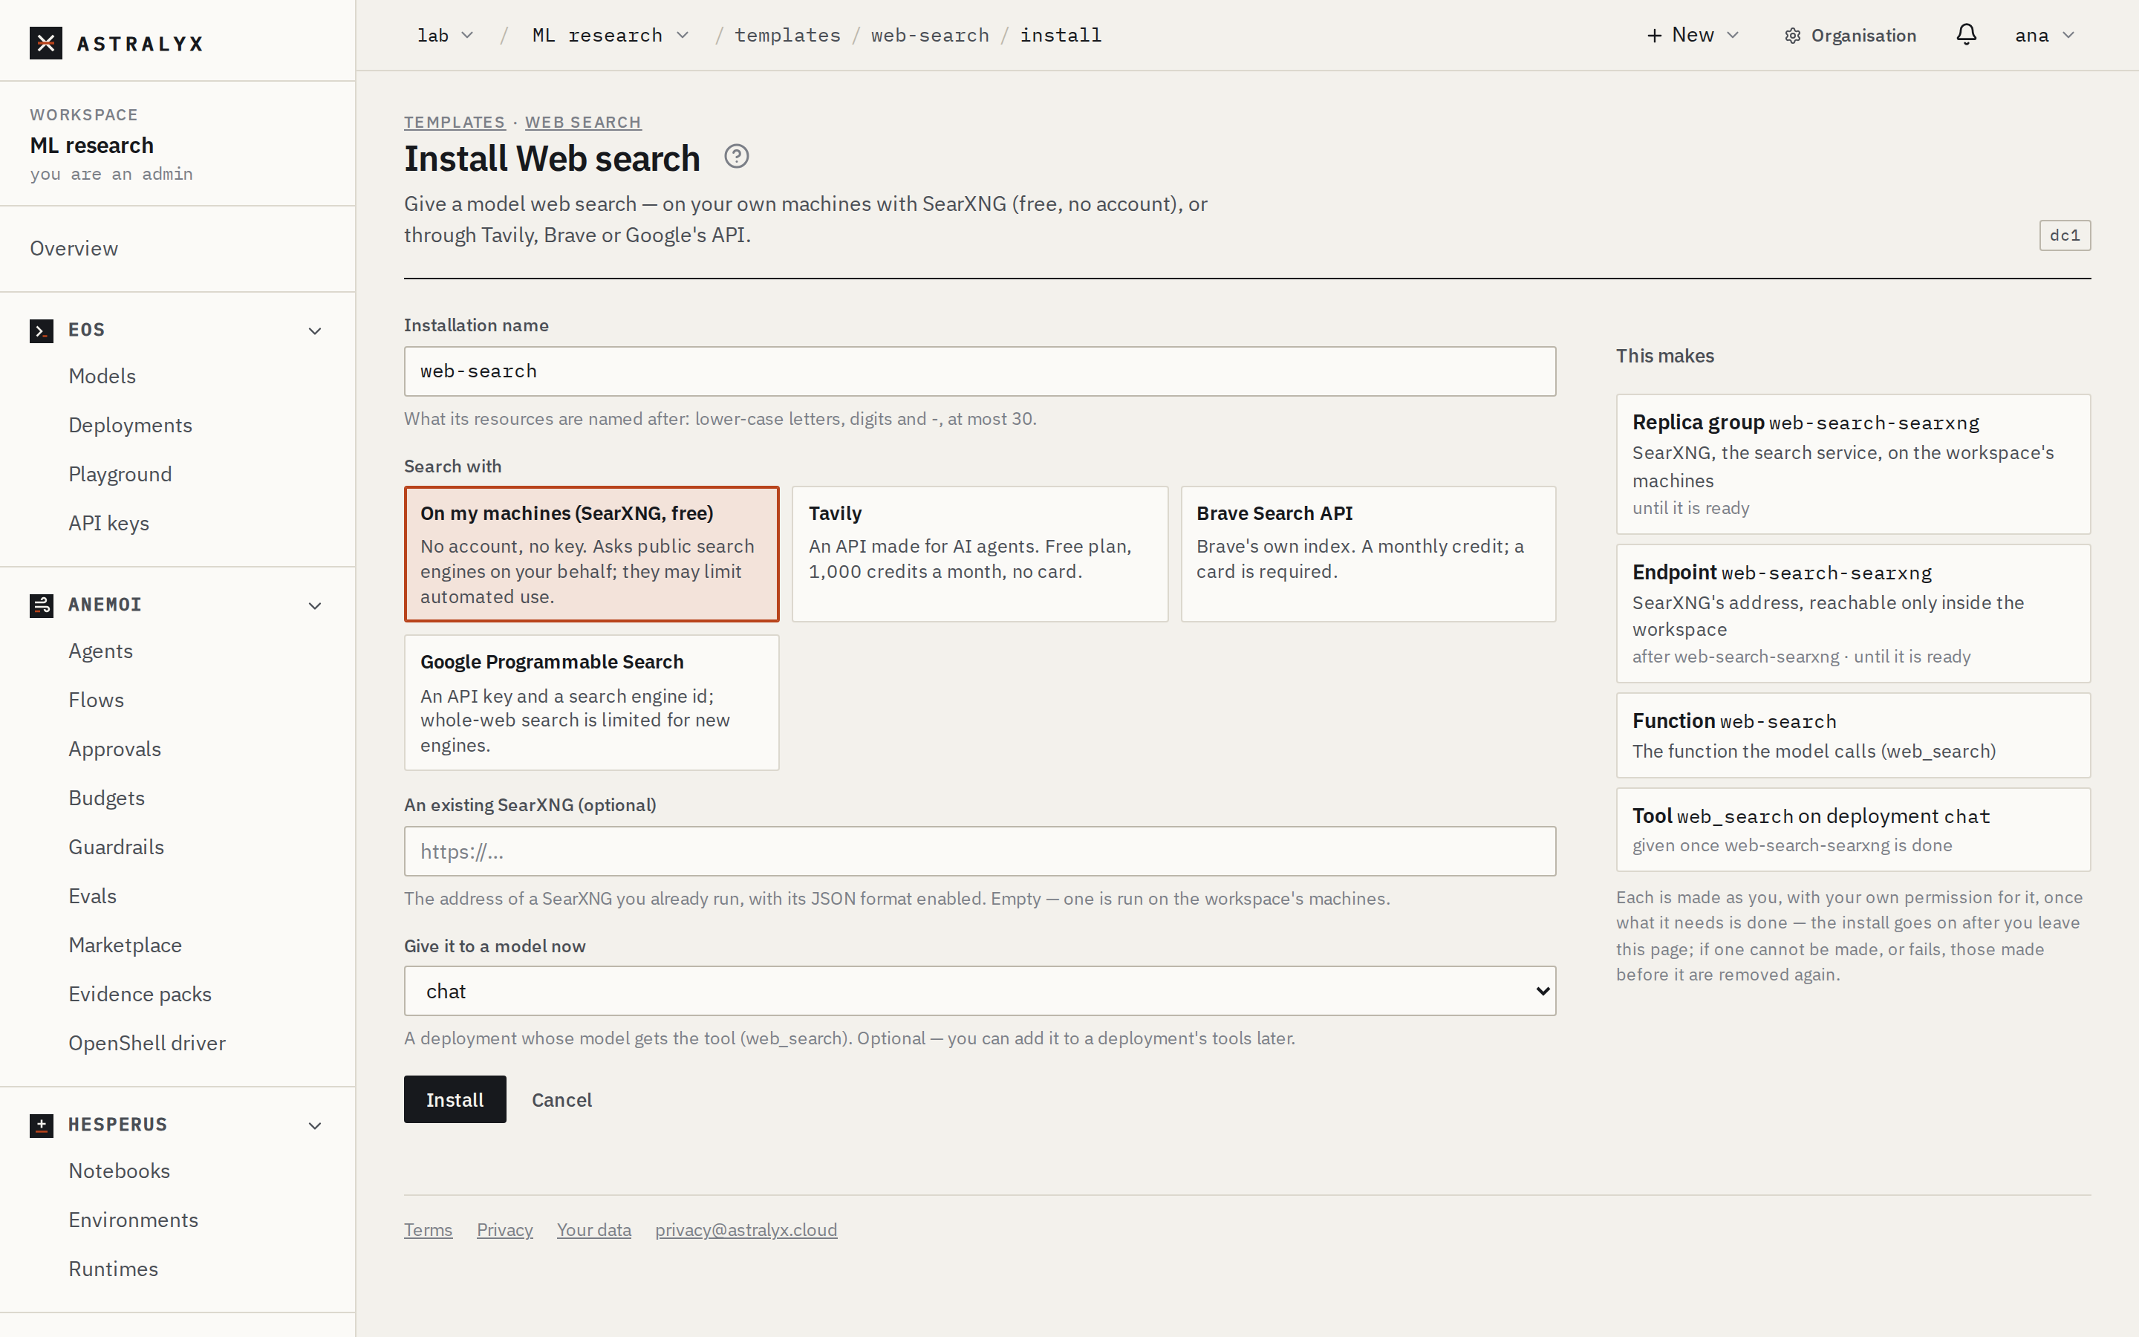Open the New dropdown menu
The height and width of the screenshot is (1337, 2139).
(1693, 36)
